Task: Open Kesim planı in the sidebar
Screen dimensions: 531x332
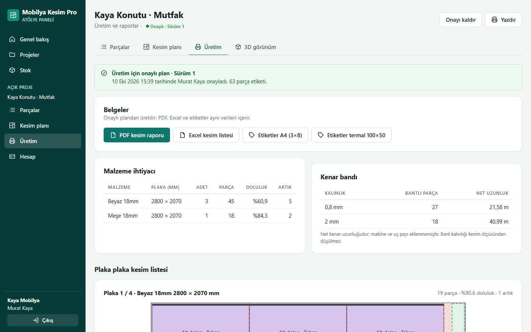Action: coord(43,126)
